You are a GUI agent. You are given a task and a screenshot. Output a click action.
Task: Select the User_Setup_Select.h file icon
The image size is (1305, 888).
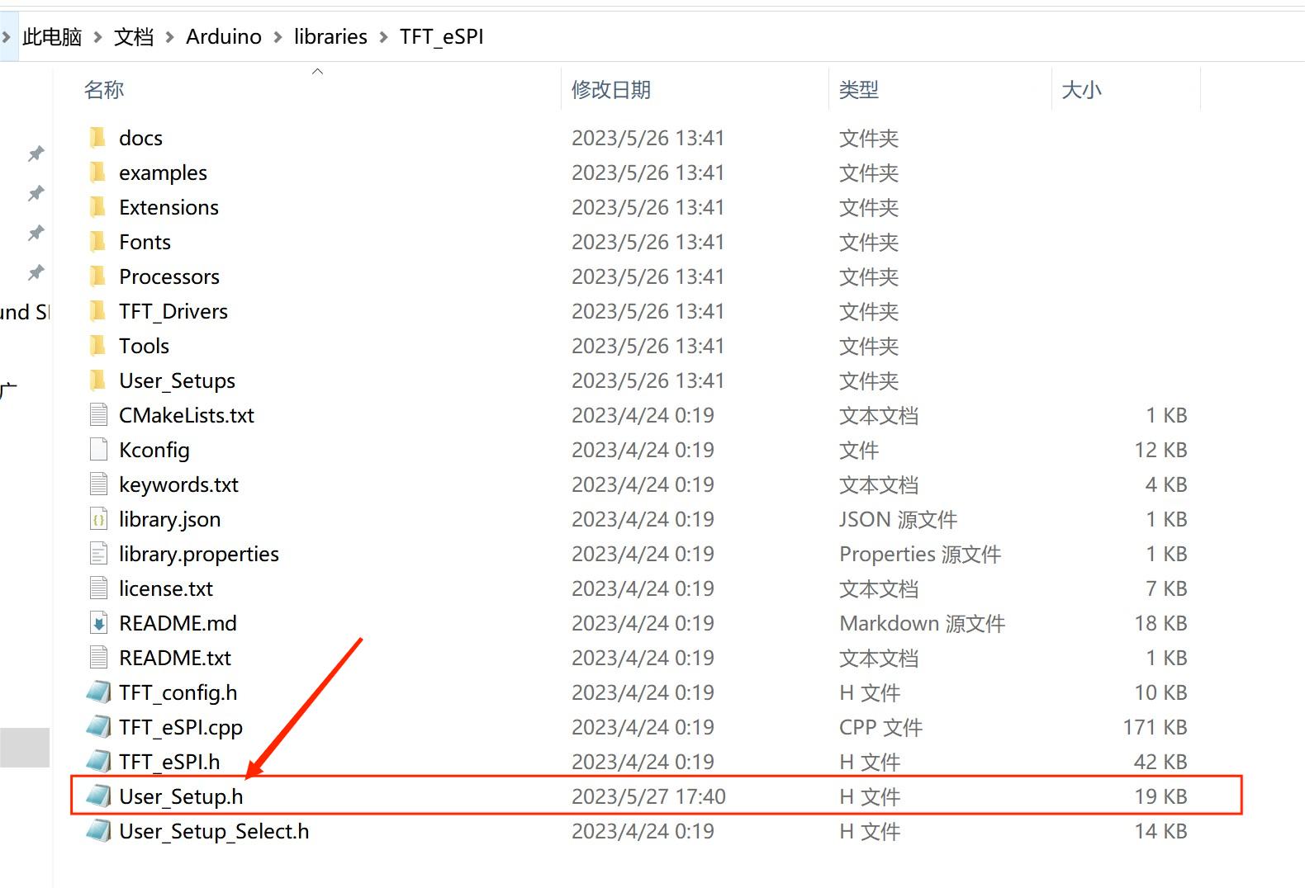pyautogui.click(x=98, y=831)
